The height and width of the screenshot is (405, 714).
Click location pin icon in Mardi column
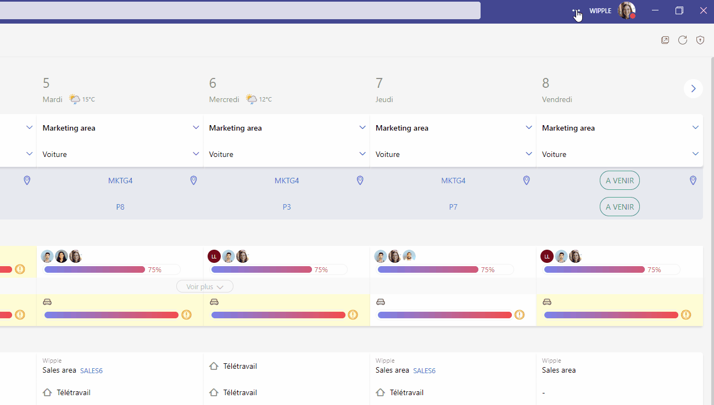pos(193,181)
